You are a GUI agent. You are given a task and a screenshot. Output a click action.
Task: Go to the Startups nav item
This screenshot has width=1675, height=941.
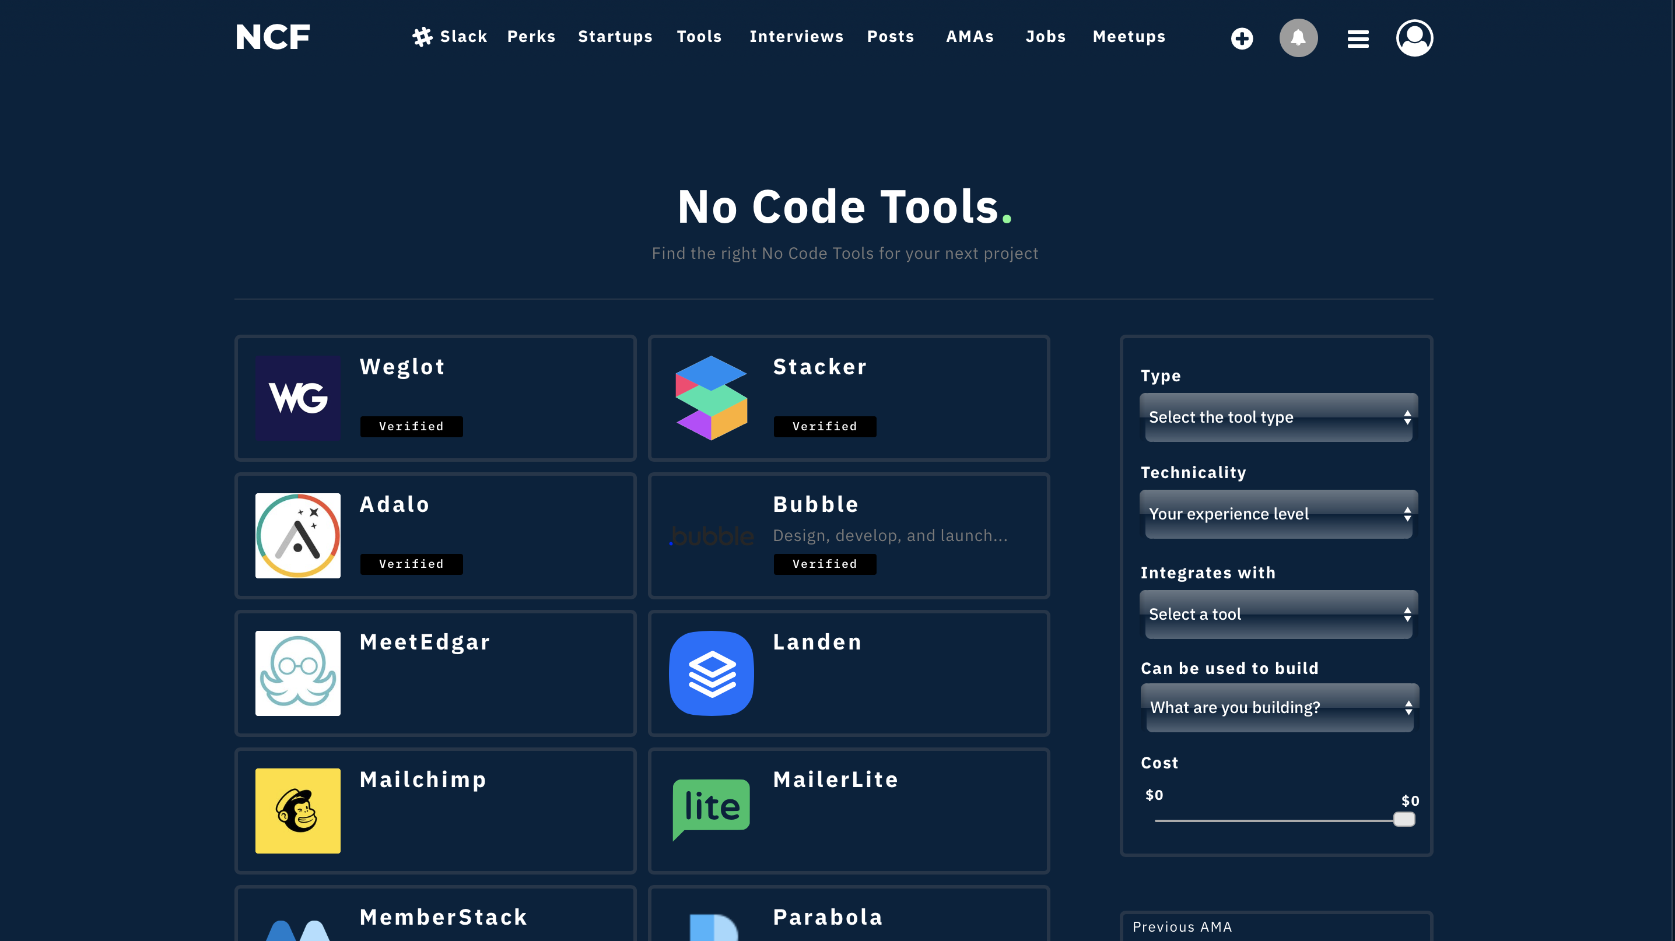615,37
